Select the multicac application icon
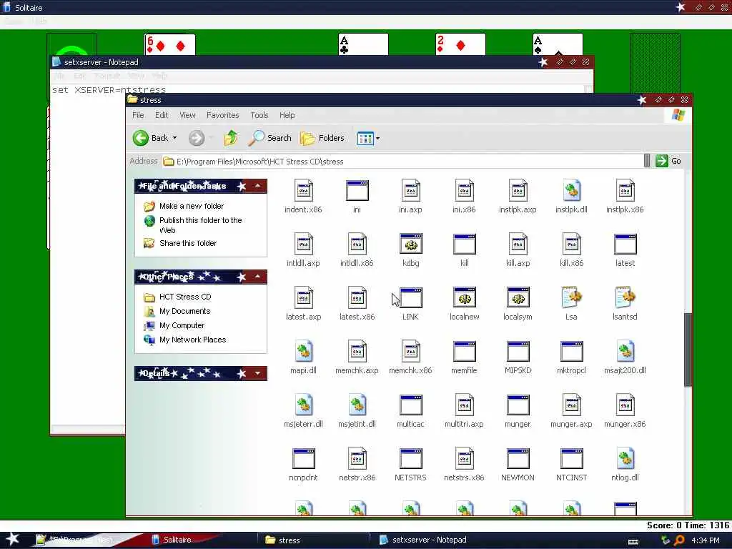 (x=411, y=405)
